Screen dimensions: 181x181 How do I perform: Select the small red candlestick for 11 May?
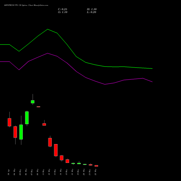44,125
